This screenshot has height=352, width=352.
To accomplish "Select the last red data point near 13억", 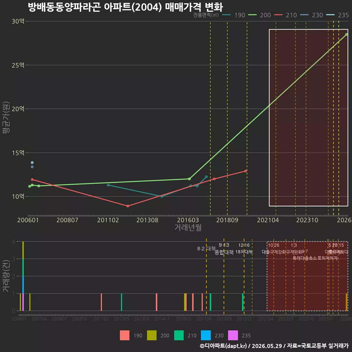I will point(246,171).
